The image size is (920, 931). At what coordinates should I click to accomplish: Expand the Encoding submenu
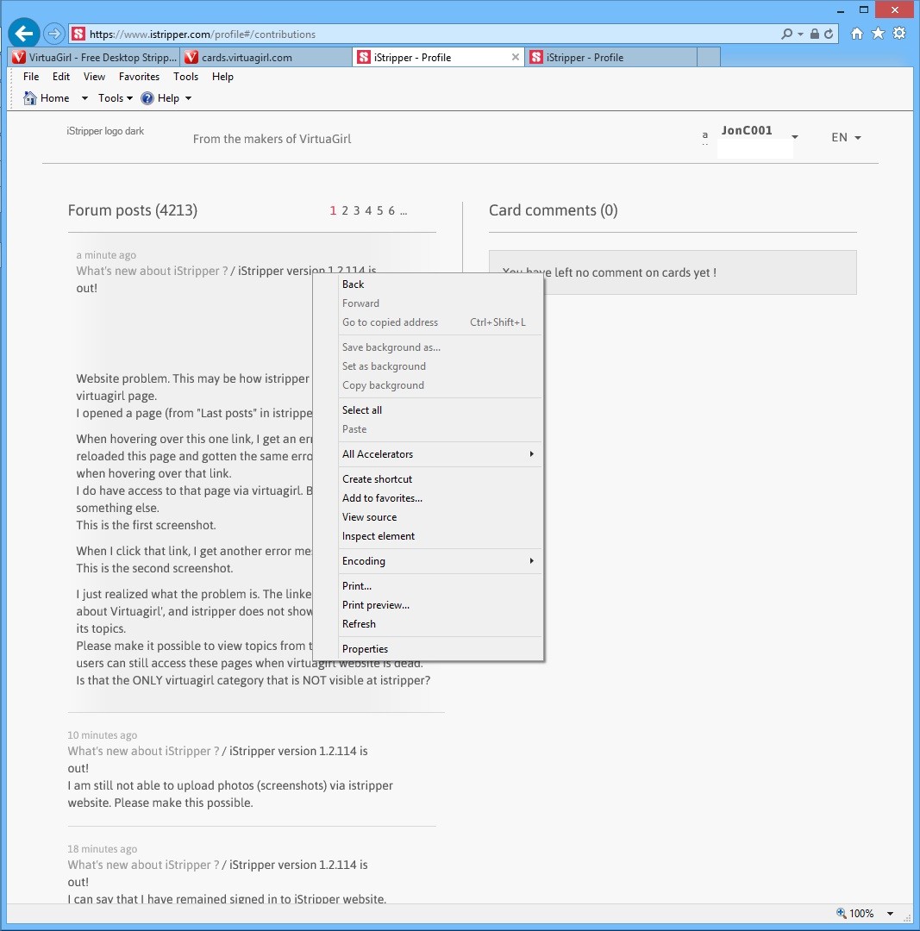[440, 561]
